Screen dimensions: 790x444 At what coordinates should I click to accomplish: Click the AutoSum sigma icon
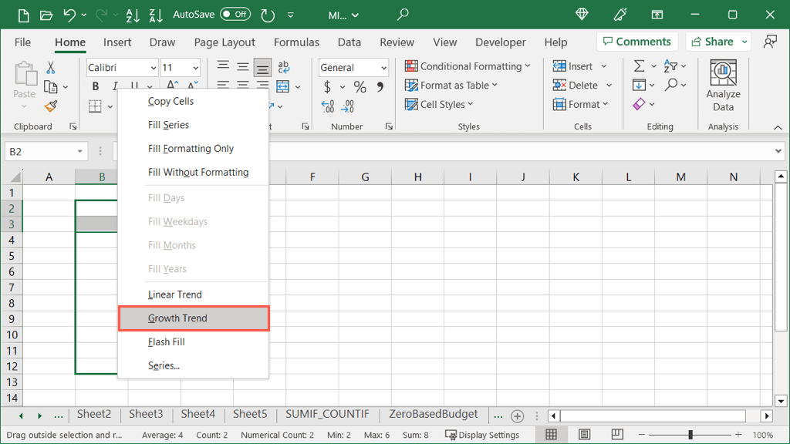639,66
